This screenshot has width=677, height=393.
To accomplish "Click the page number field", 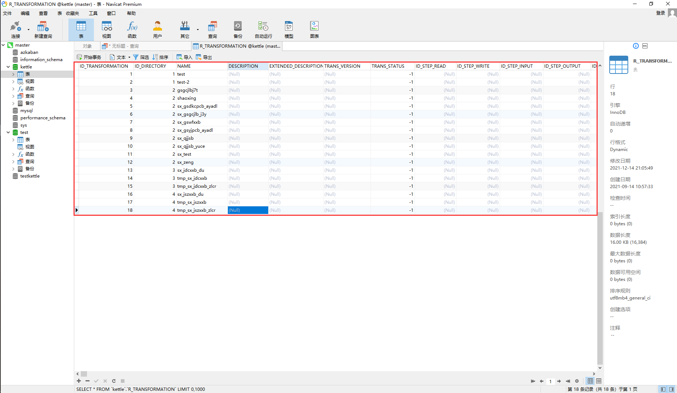I will (x=550, y=381).
